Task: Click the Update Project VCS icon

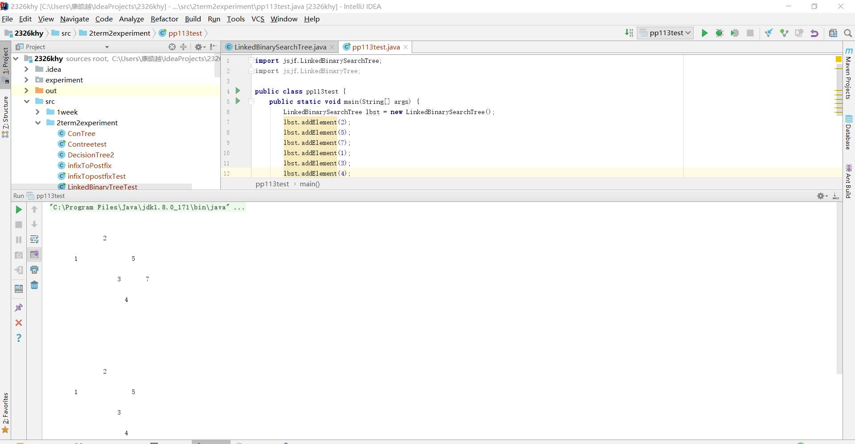Action: pos(769,33)
